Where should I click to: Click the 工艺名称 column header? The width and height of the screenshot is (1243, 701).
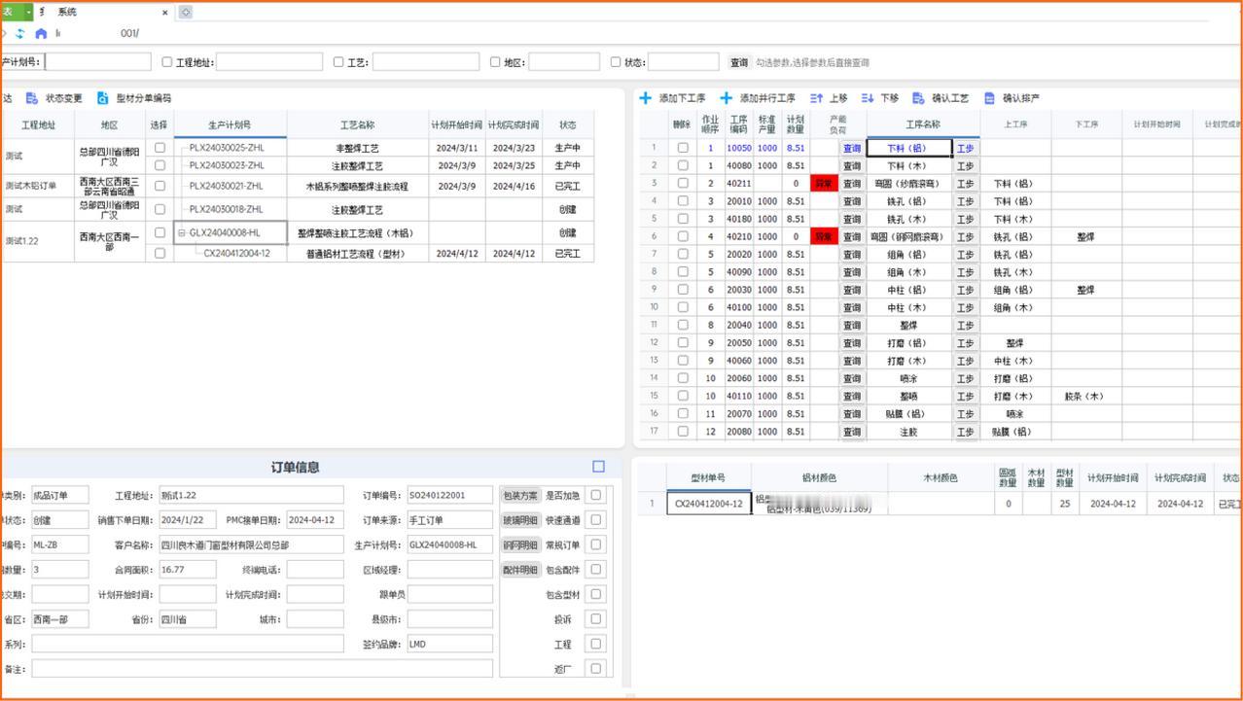[x=358, y=125]
